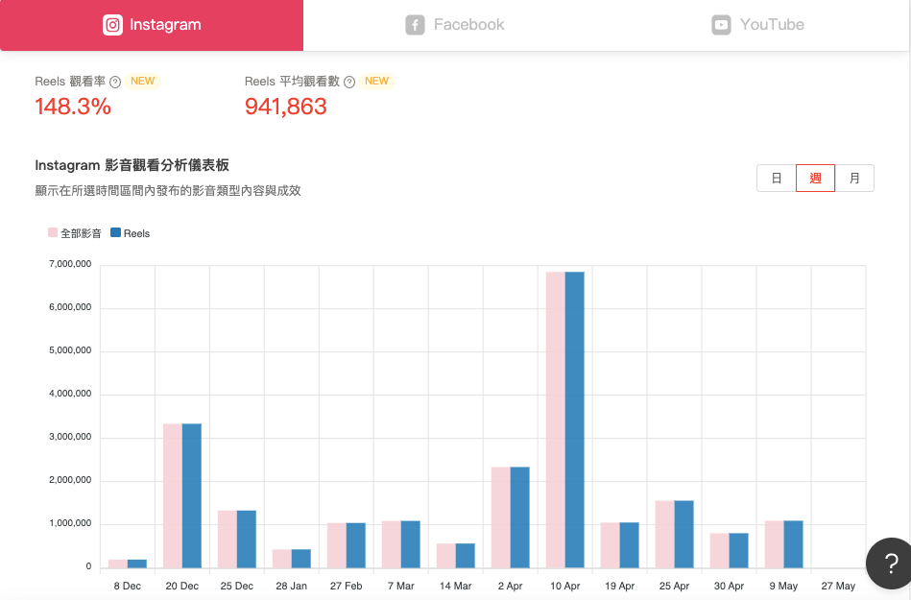Select the 週 (week) interval option
This screenshot has width=911, height=600.
[815, 179]
